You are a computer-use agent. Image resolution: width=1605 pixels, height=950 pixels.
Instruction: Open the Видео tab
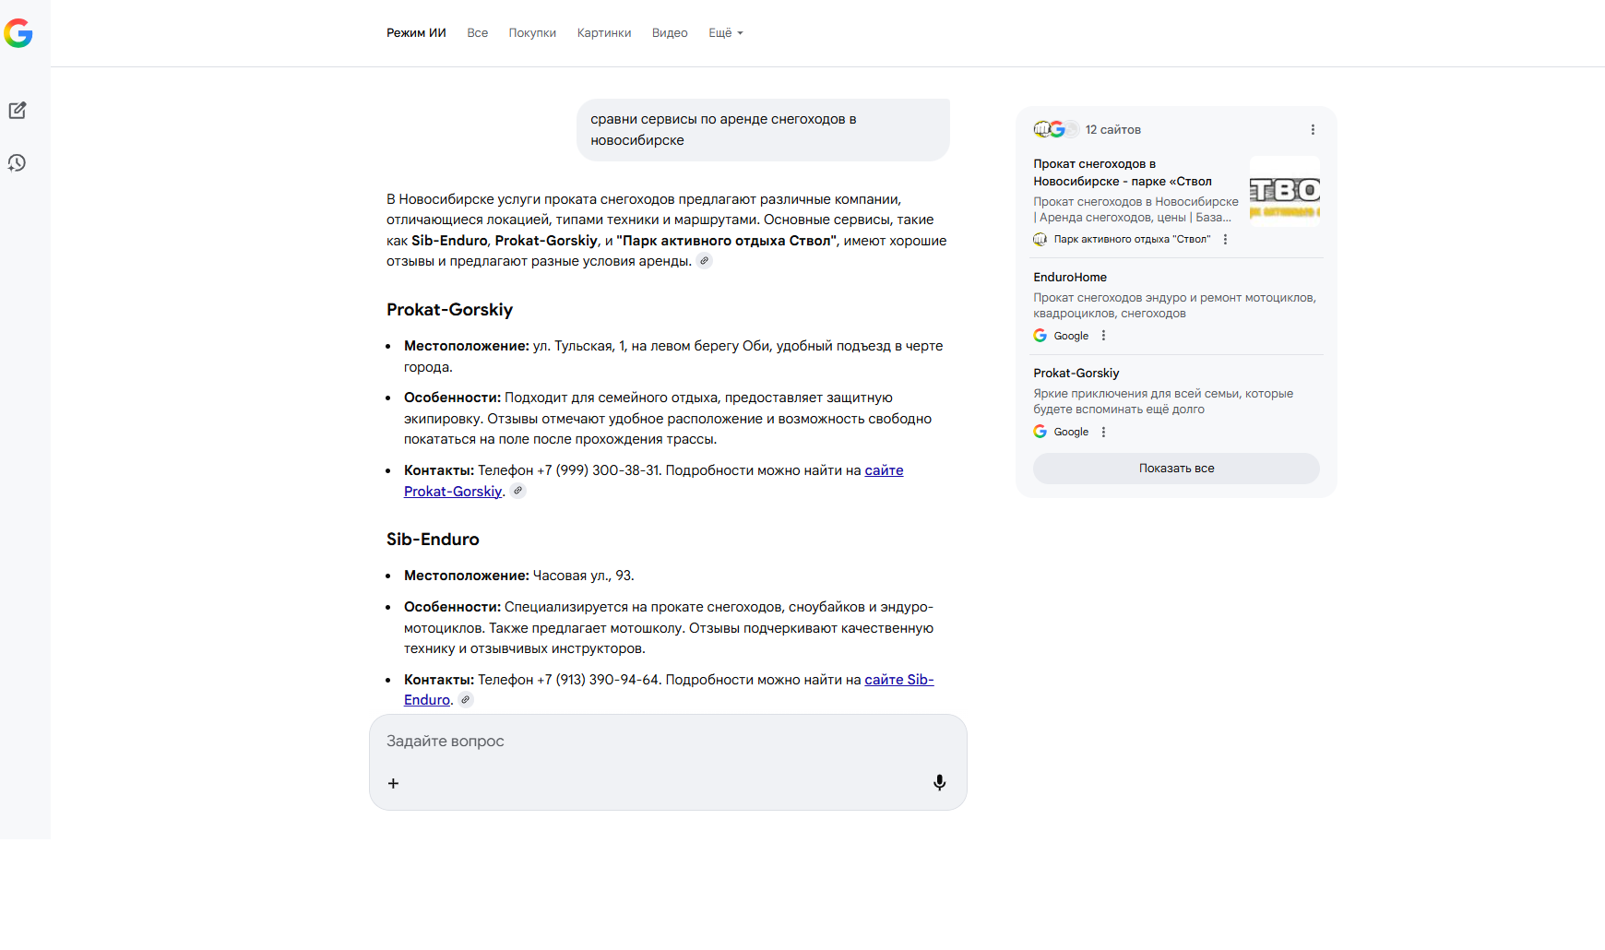point(670,33)
